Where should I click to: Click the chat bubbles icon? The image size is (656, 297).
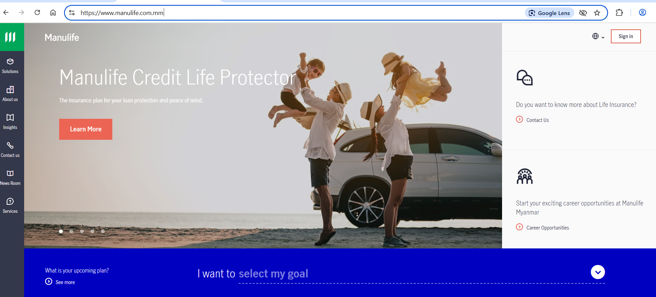pos(524,78)
